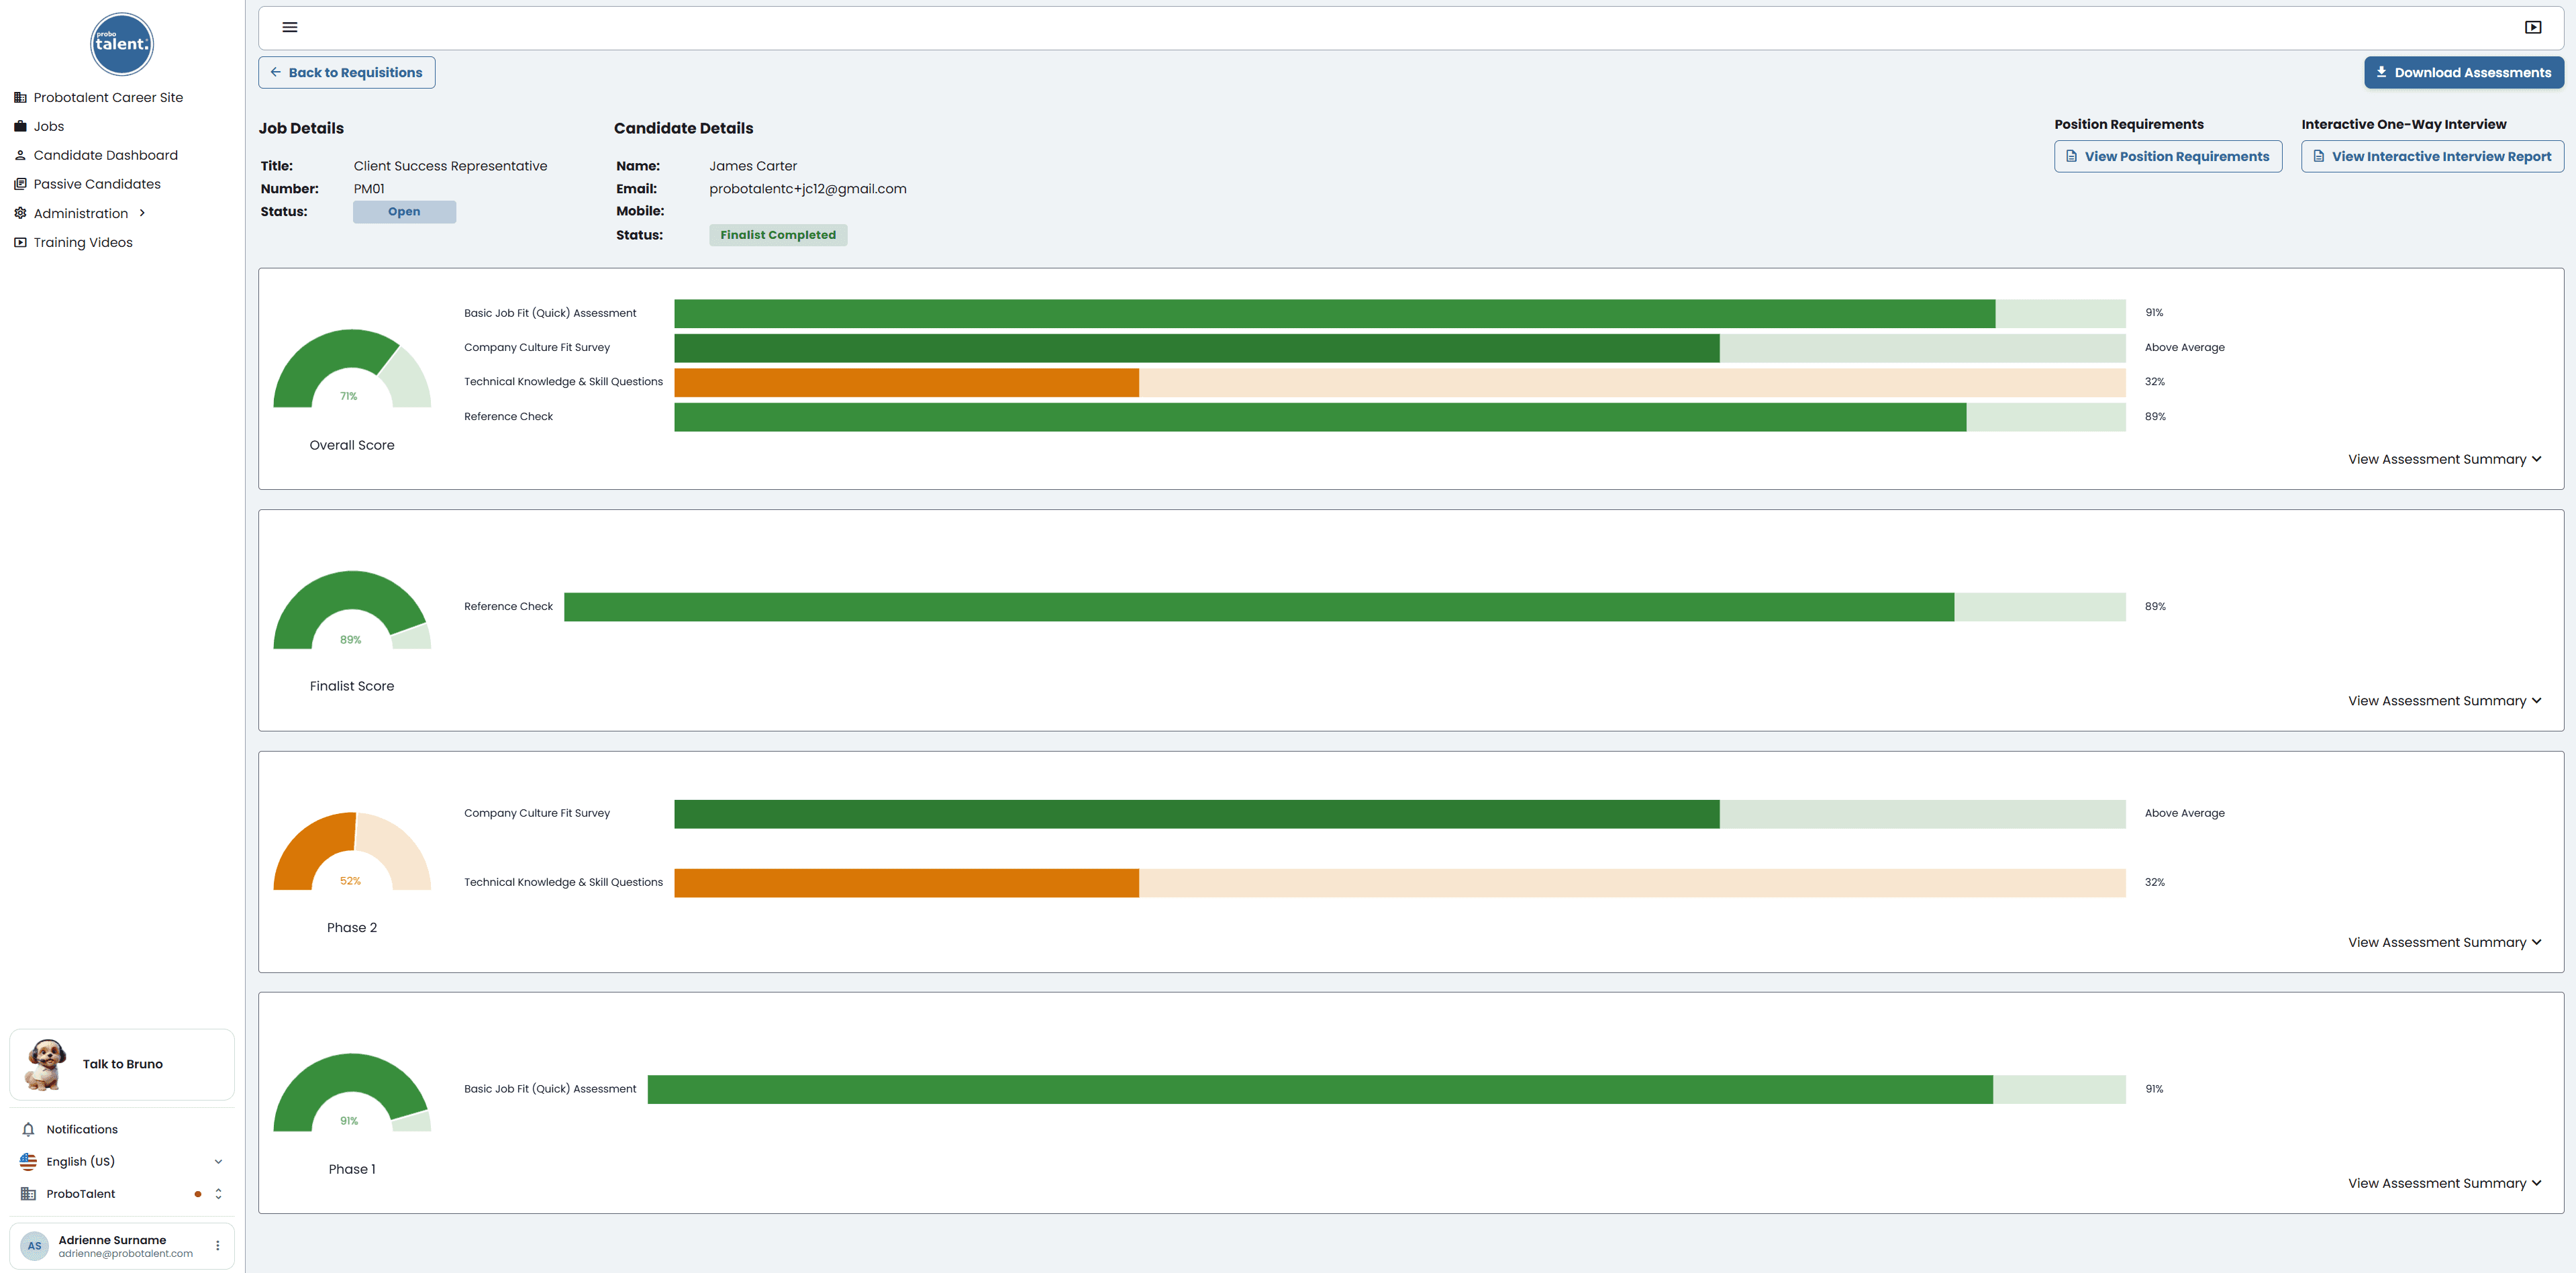The height and width of the screenshot is (1273, 2576).
Task: Click Above Average label in Overall Score
Action: click(2185, 348)
